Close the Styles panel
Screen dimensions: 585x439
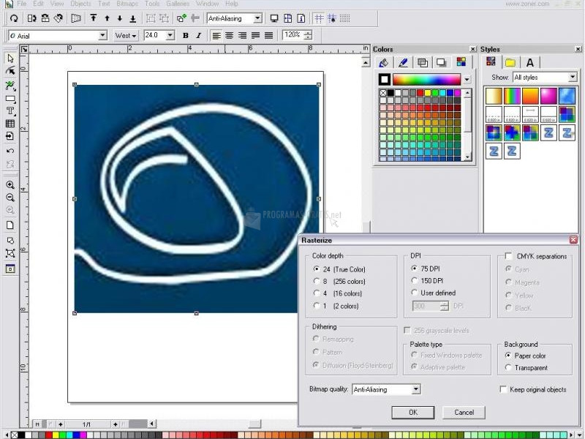point(578,49)
